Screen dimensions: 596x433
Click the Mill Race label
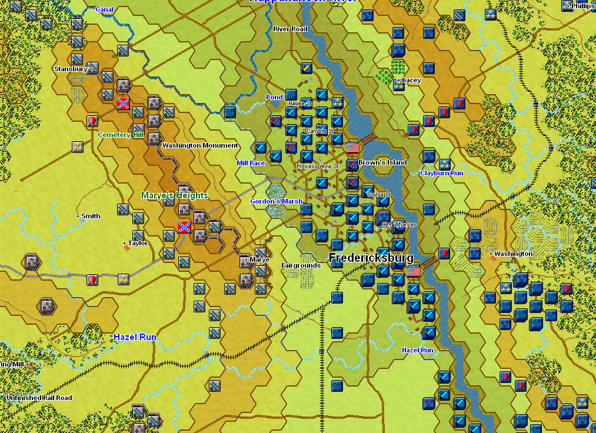coord(251,163)
